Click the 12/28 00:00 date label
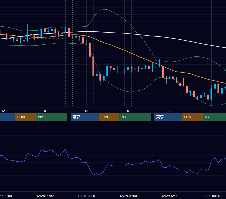The image size is (226, 199). point(45,196)
